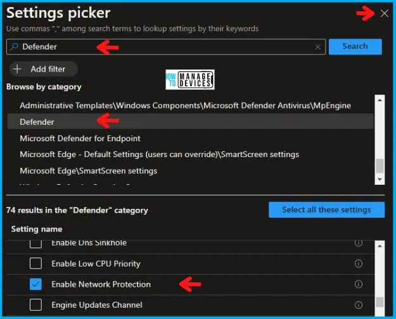Click the 74 results category text
Viewport: 396px width, 319px height.
click(77, 210)
